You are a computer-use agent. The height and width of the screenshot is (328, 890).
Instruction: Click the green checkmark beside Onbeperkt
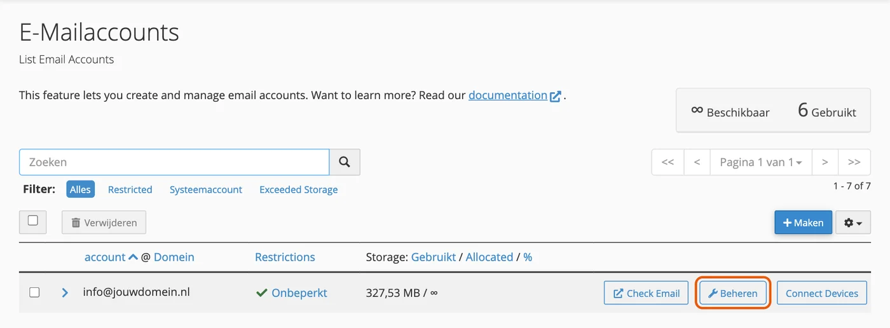click(261, 293)
